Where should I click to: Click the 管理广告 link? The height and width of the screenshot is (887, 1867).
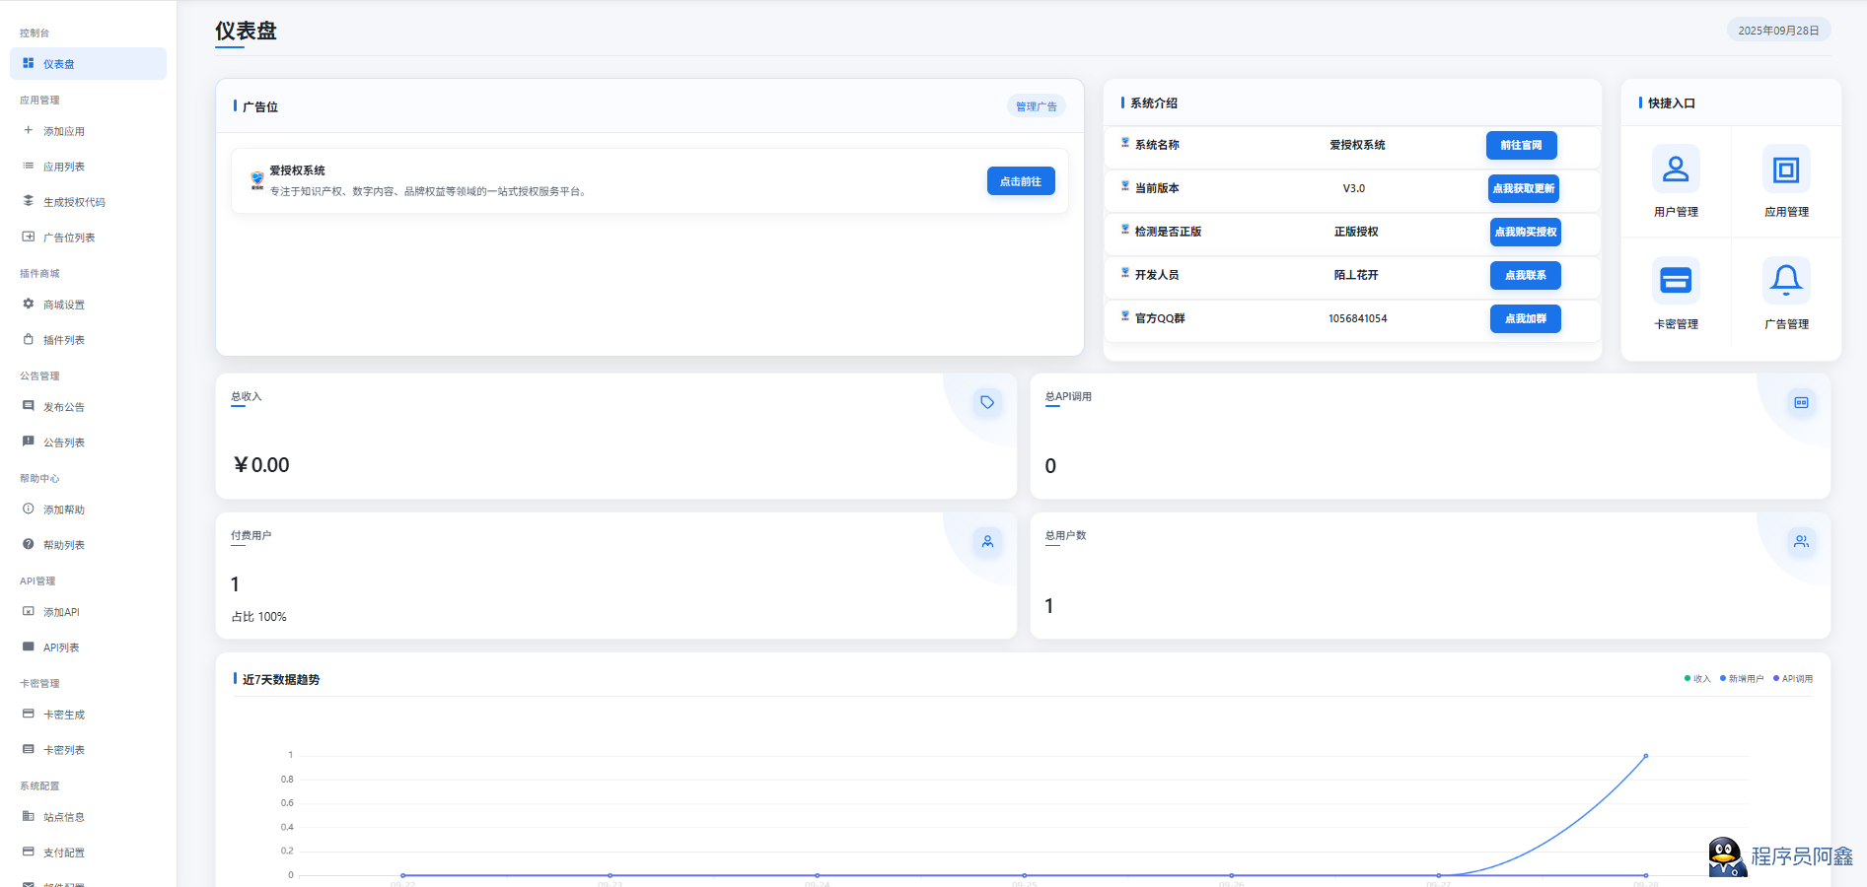click(1036, 106)
